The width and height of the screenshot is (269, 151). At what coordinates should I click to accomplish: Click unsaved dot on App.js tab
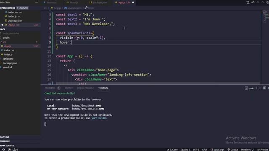[x=133, y=3]
